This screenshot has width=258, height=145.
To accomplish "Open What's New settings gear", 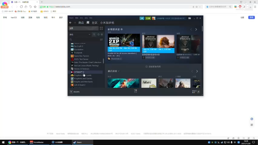I will click(122, 29).
